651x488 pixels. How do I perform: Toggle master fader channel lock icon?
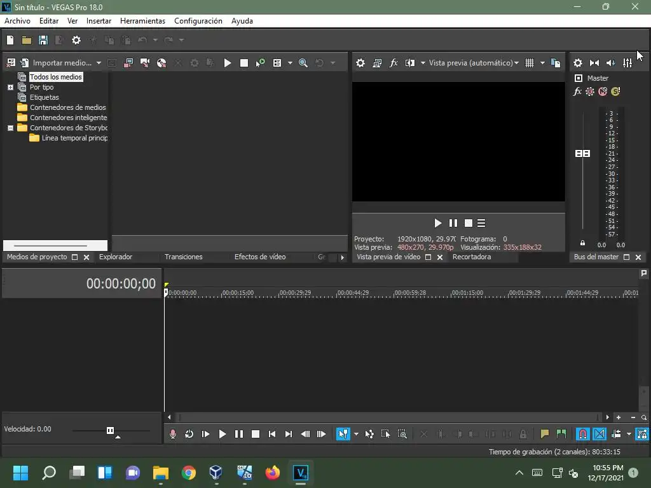(582, 243)
